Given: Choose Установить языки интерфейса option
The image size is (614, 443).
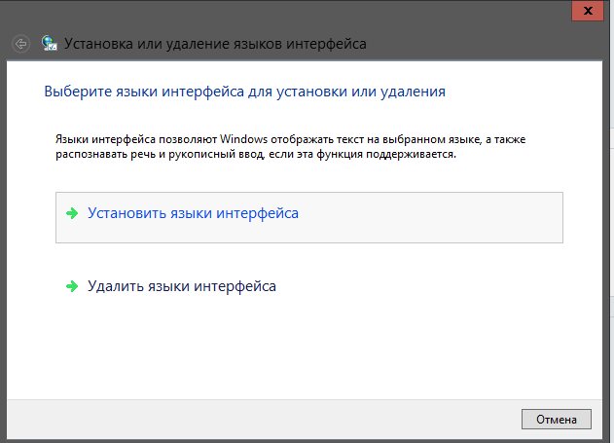Looking at the screenshot, I should pyautogui.click(x=193, y=213).
